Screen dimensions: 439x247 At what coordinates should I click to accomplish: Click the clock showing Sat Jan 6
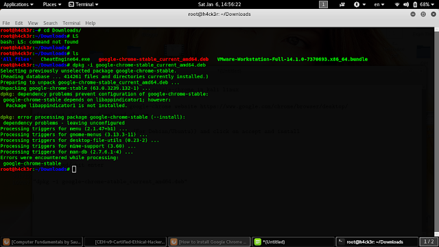pyautogui.click(x=219, y=5)
